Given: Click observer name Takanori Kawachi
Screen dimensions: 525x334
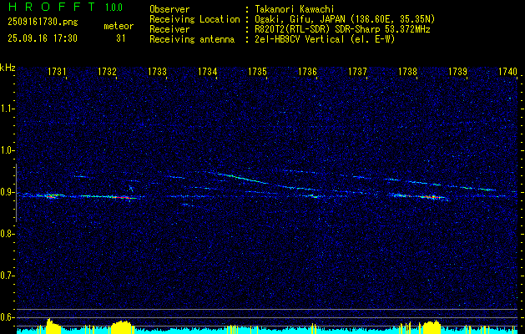Looking at the screenshot, I should (x=295, y=9).
